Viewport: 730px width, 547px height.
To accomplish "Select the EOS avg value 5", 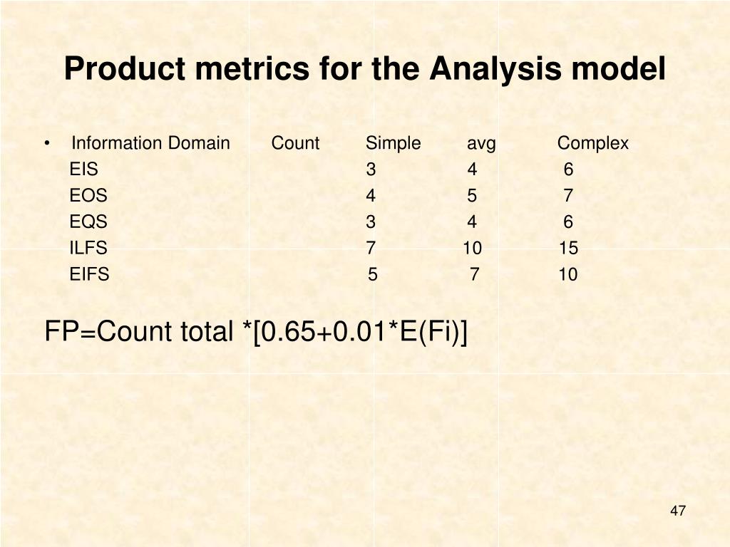I will [472, 195].
